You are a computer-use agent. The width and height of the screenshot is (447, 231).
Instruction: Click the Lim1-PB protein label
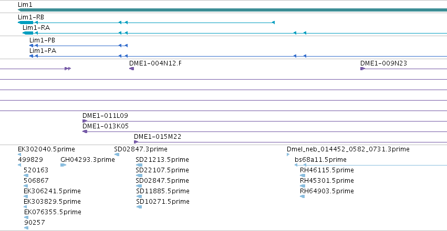tap(42, 40)
